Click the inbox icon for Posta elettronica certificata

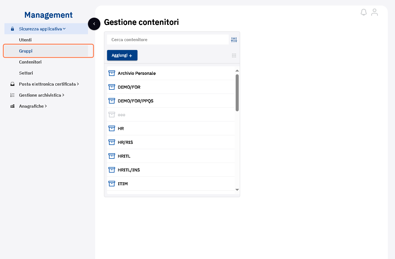pyautogui.click(x=12, y=84)
